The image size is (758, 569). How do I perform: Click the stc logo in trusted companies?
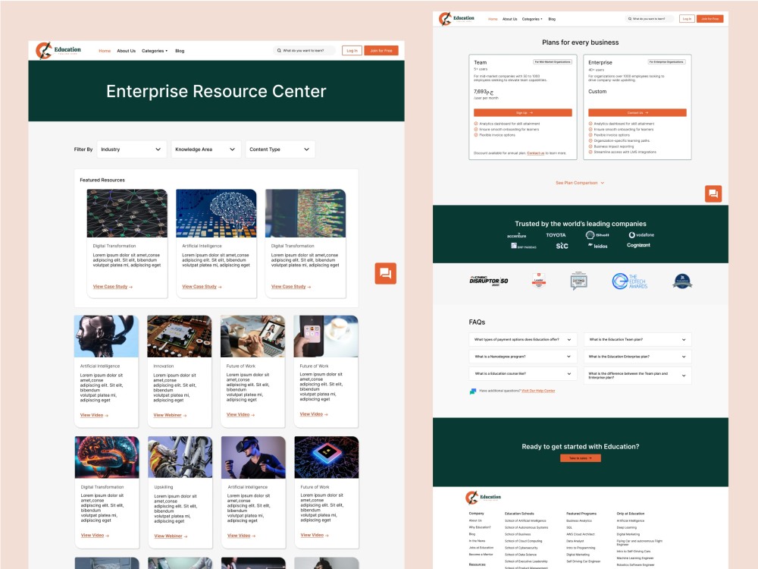pyautogui.click(x=562, y=246)
